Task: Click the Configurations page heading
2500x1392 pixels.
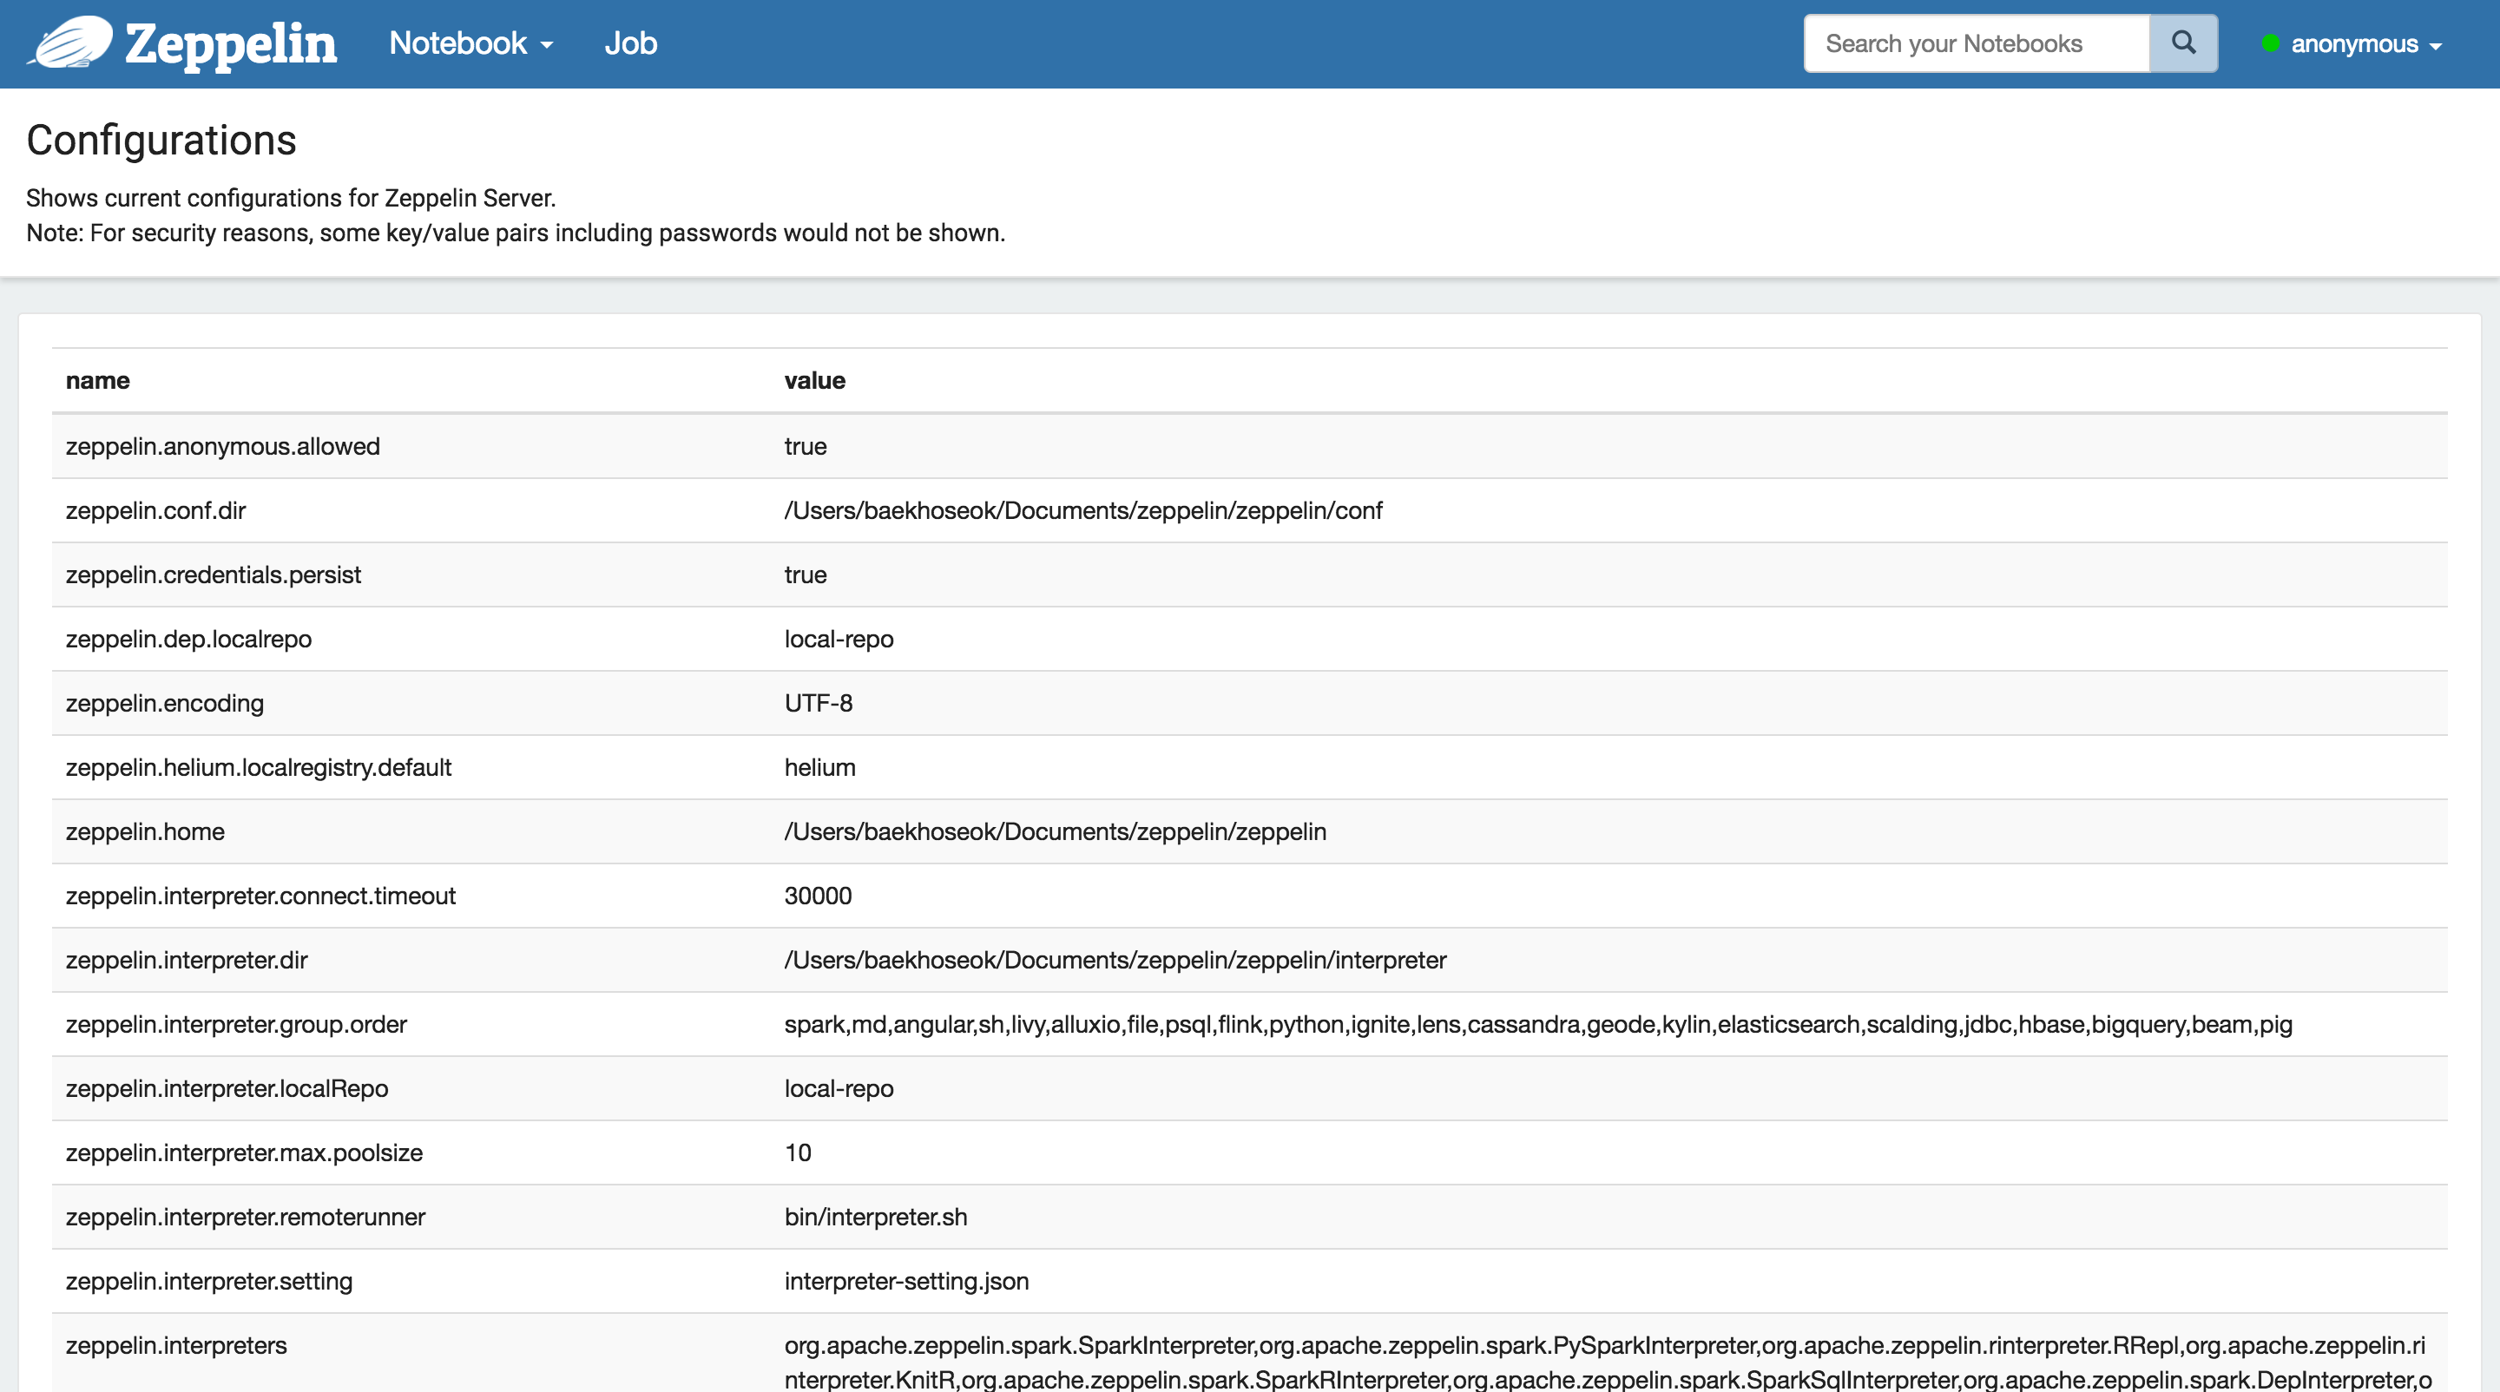Action: (x=161, y=141)
